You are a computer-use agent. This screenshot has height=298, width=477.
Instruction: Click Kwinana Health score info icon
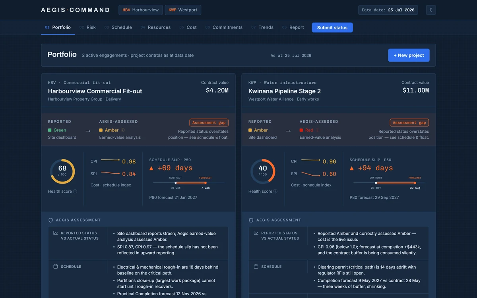[x=275, y=191]
